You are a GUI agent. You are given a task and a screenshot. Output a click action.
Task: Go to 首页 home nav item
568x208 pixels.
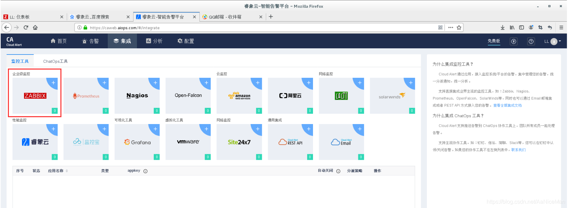coord(59,41)
